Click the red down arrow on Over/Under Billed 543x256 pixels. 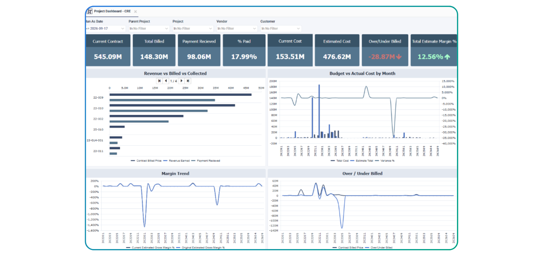pos(399,57)
